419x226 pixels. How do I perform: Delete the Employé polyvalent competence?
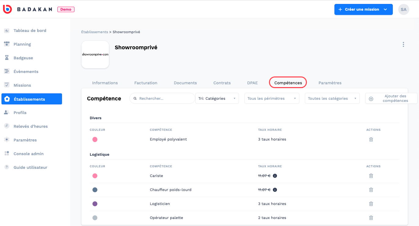[x=371, y=139]
